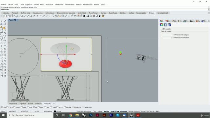Click the Filtrar status bar button

[143, 111]
